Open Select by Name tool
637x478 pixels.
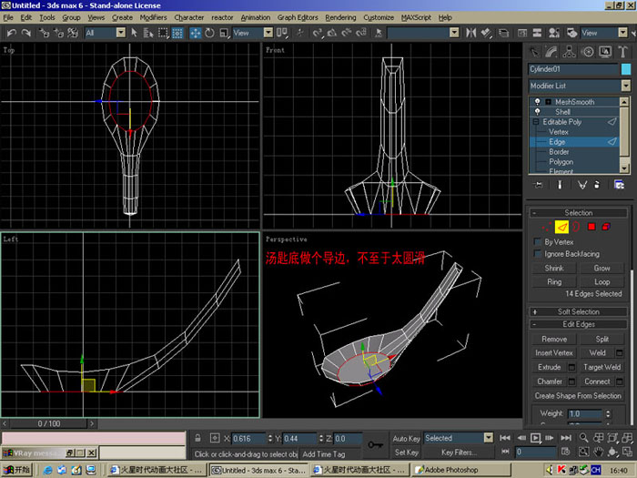tap(148, 33)
